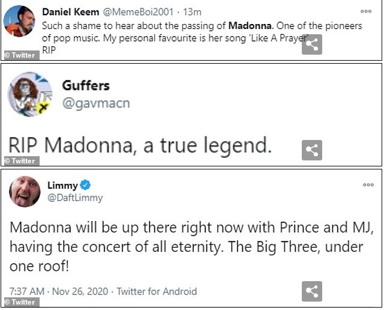Open the @DaftLimmy handle

tap(75, 197)
